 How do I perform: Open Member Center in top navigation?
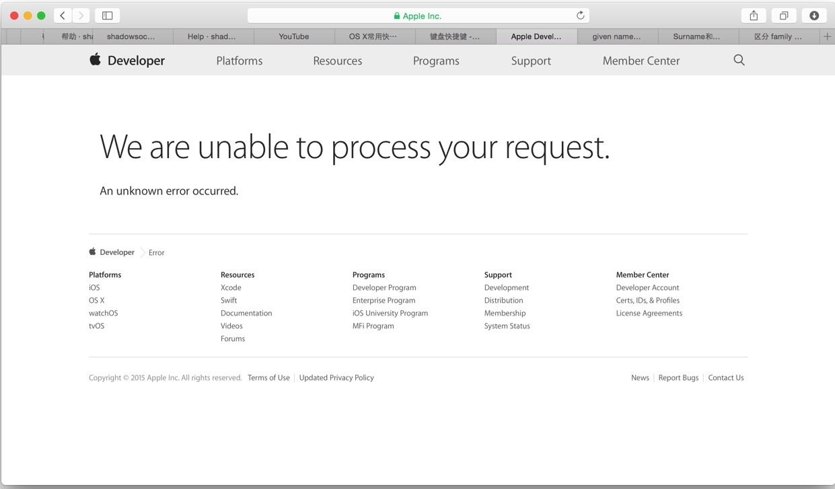(x=641, y=61)
